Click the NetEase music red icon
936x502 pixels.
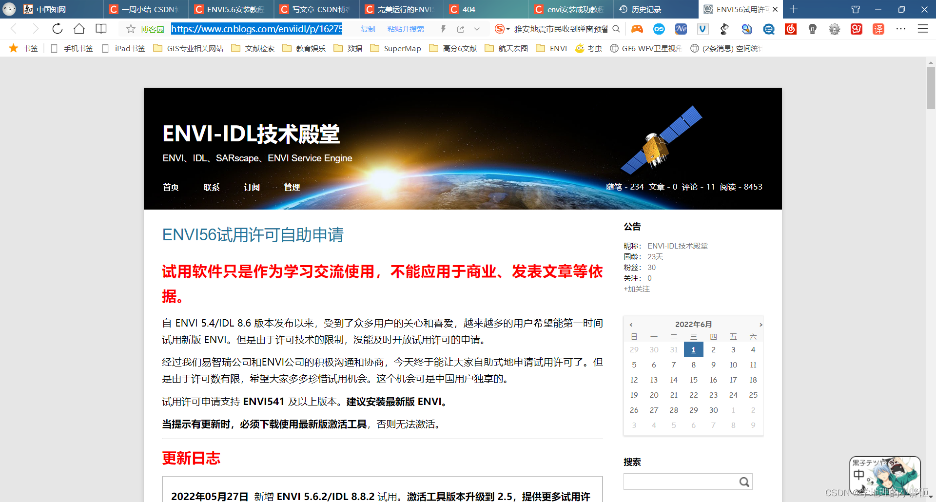click(x=790, y=29)
